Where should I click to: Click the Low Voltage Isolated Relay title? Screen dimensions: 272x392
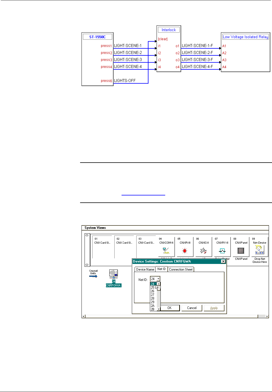coord(246,37)
